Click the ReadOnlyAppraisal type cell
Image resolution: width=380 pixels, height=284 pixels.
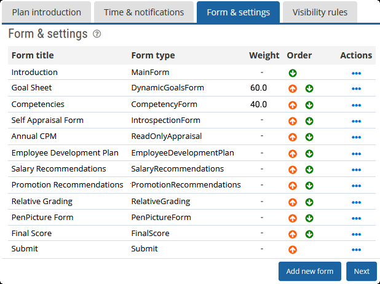pyautogui.click(x=167, y=136)
